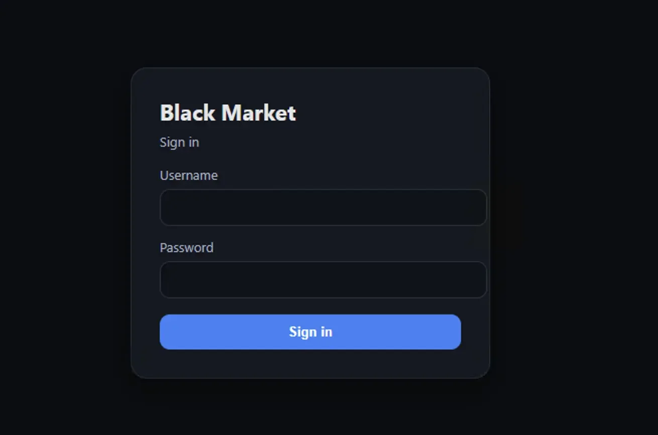Screen dimensions: 658x435
Task: Click the Username label text
Action: (x=189, y=175)
